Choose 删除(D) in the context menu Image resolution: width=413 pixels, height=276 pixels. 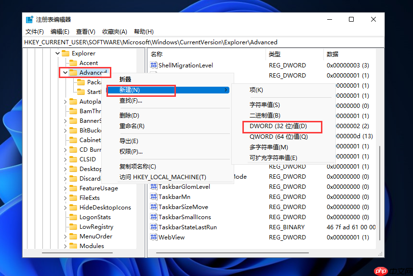coord(168,115)
